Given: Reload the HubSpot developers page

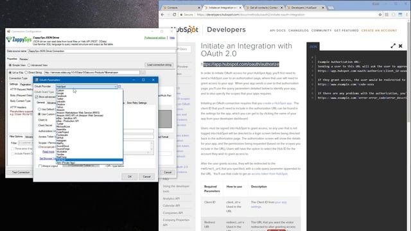Looking at the screenshot, I should [x=174, y=15].
